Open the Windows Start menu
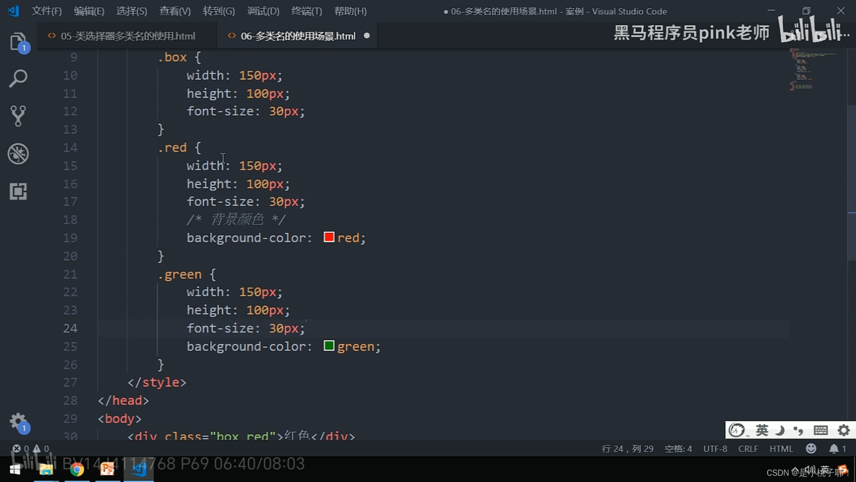Viewport: 856px width, 482px height. (x=15, y=470)
